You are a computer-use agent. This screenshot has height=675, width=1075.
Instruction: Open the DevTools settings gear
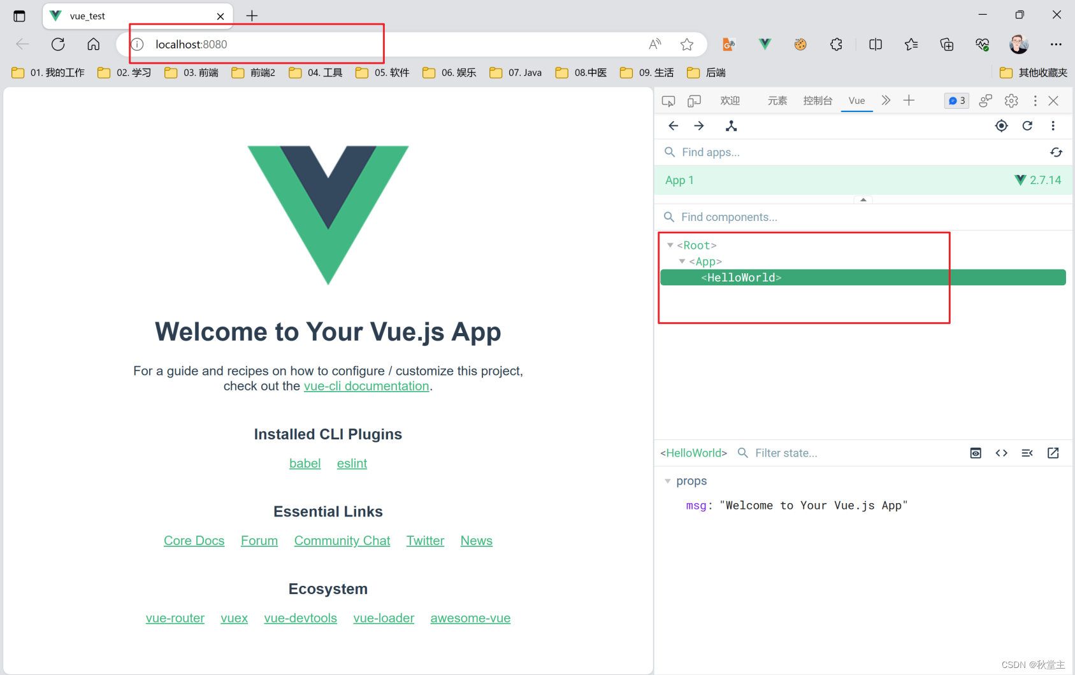point(1011,101)
